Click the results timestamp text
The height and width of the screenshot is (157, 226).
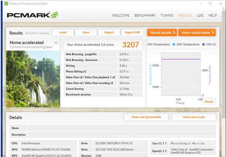coord(37,33)
